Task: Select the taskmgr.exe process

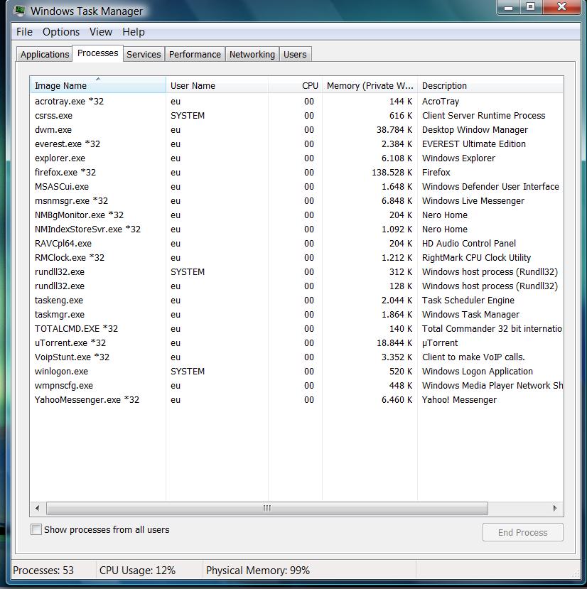Action: click(x=296, y=315)
